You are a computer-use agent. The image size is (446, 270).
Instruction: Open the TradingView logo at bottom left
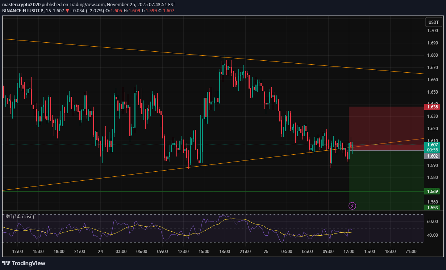(24, 263)
